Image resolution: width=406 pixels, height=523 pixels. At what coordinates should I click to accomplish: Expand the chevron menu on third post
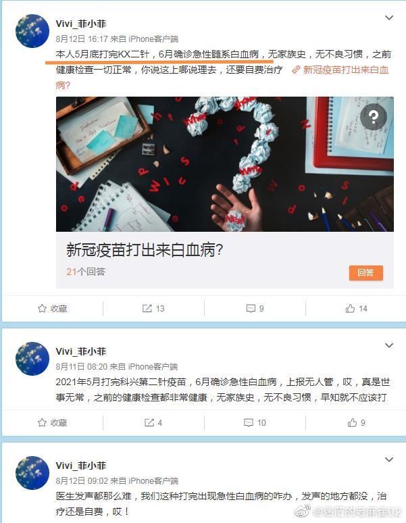click(x=389, y=459)
